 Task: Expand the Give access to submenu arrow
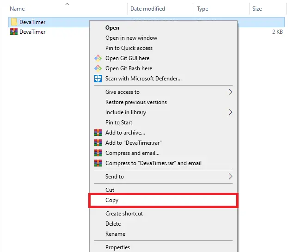point(230,92)
